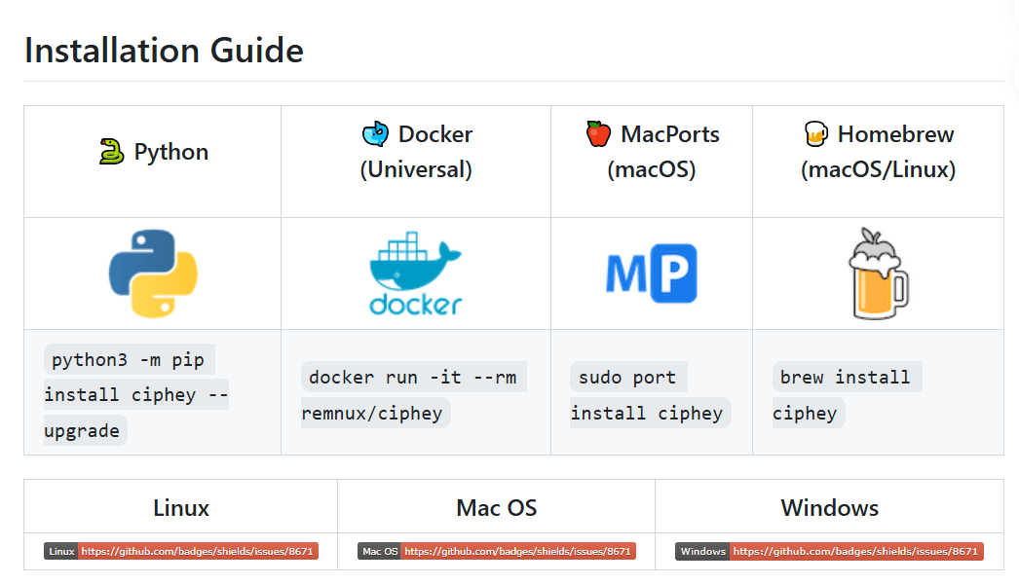Click the python3 pip install command code
The image size is (1019, 584).
pyautogui.click(x=134, y=395)
